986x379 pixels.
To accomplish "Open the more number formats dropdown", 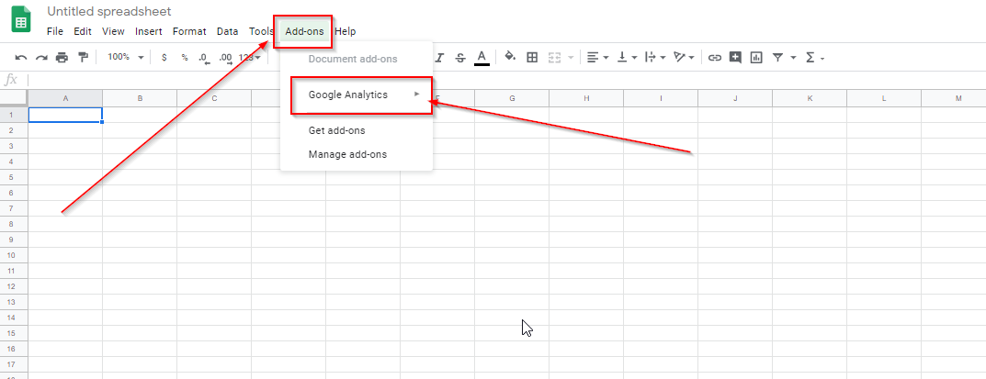I will (251, 57).
